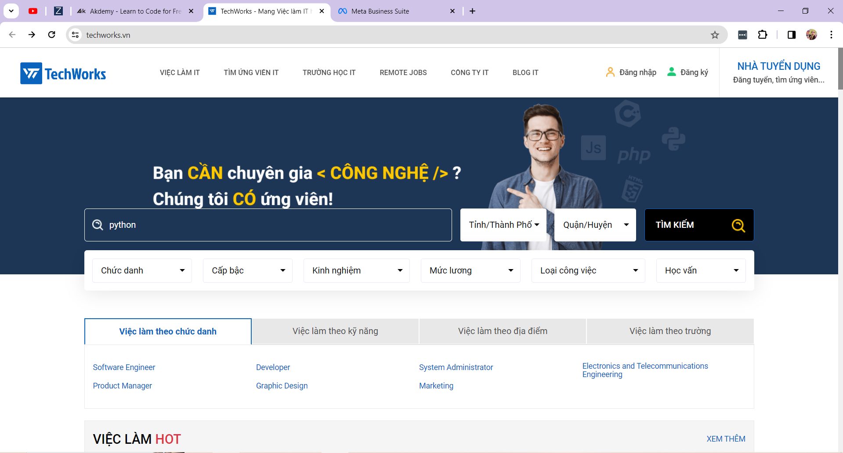
Task: Open the Software Engineer job link
Action: click(124, 367)
